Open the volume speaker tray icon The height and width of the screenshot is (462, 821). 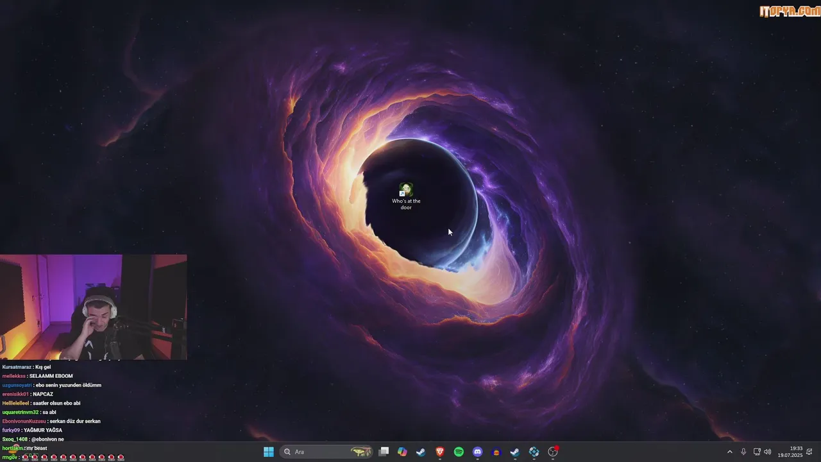tap(768, 452)
